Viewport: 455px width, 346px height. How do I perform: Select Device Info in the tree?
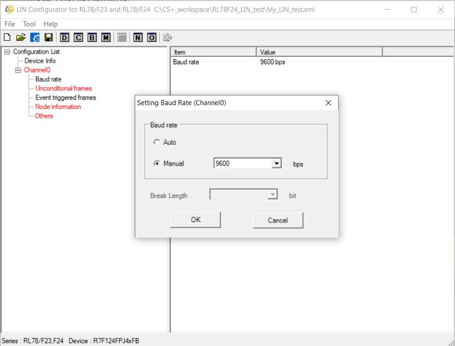40,61
